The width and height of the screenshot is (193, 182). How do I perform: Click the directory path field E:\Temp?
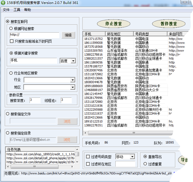(33, 140)
